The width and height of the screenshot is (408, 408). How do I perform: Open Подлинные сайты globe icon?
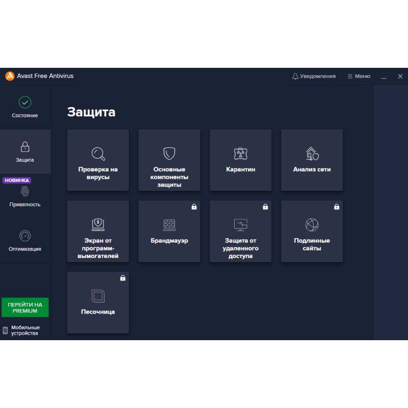click(x=312, y=224)
